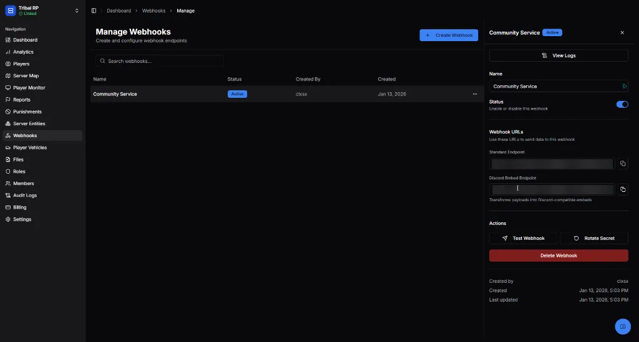Click the View Logs button
Viewport: 639px width, 342px height.
pyautogui.click(x=559, y=55)
